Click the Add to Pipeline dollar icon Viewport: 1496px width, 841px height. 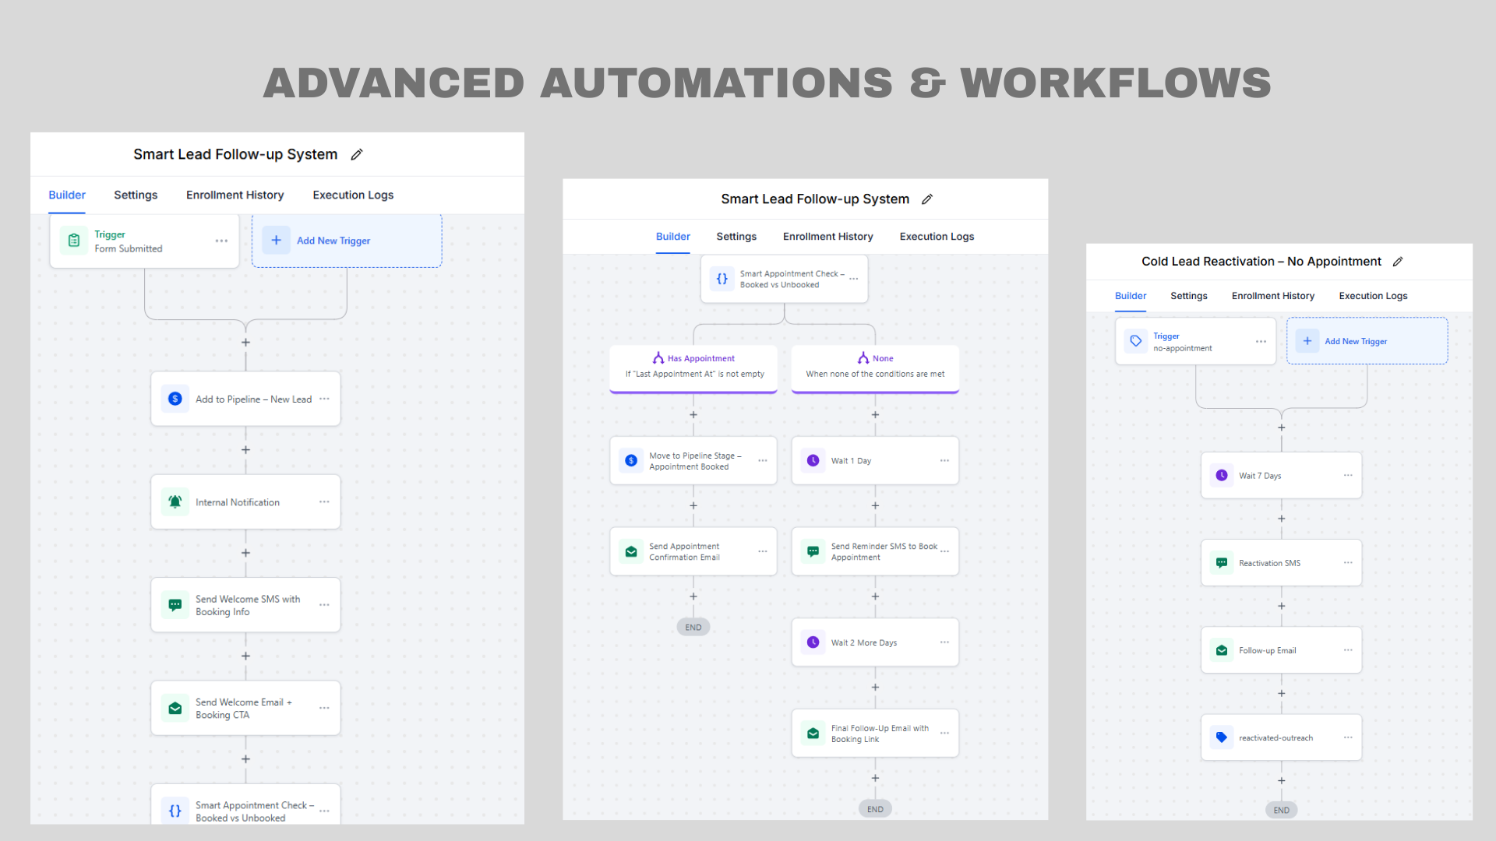pos(175,399)
